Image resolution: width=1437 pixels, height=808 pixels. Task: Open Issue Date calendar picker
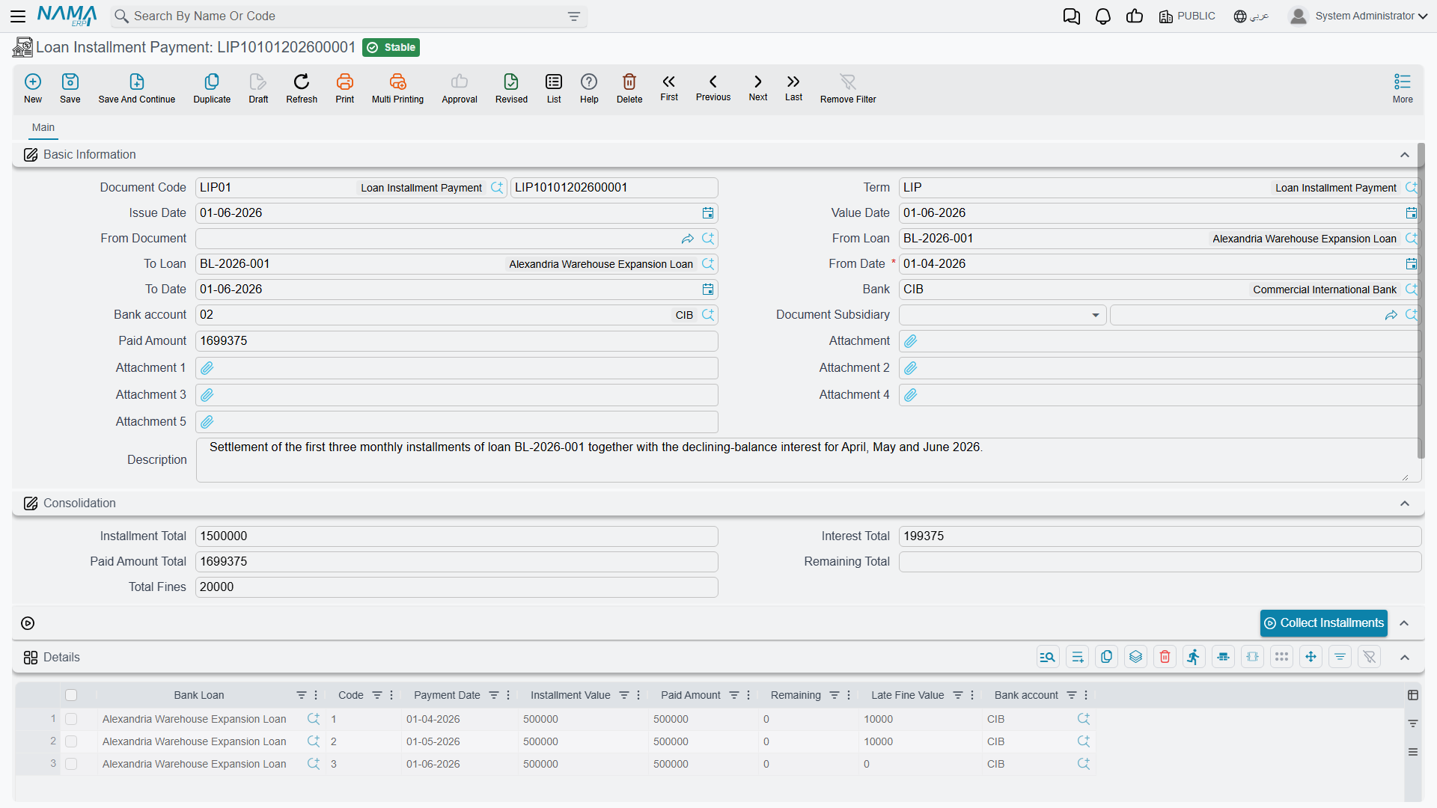point(708,213)
